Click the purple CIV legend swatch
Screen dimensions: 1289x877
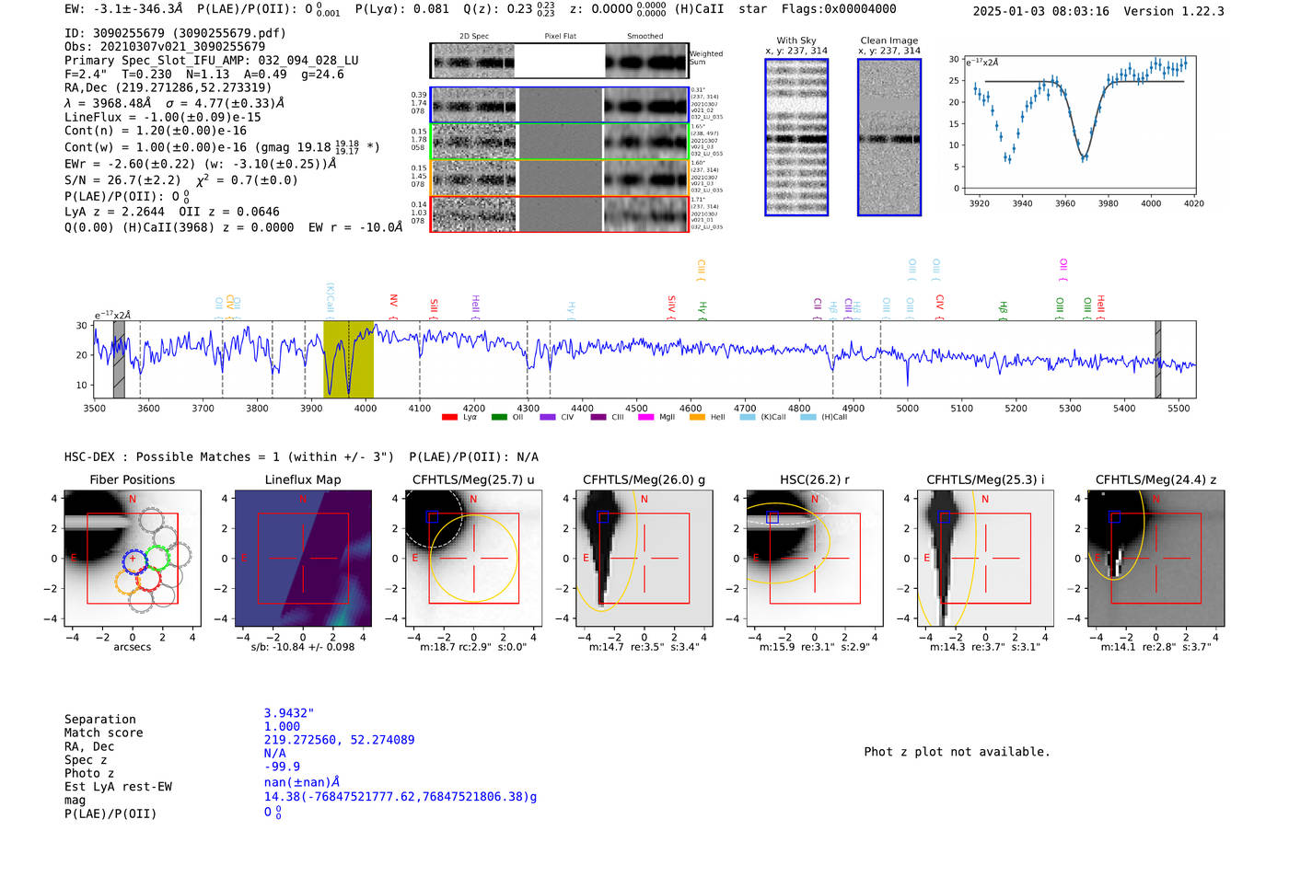[x=549, y=417]
